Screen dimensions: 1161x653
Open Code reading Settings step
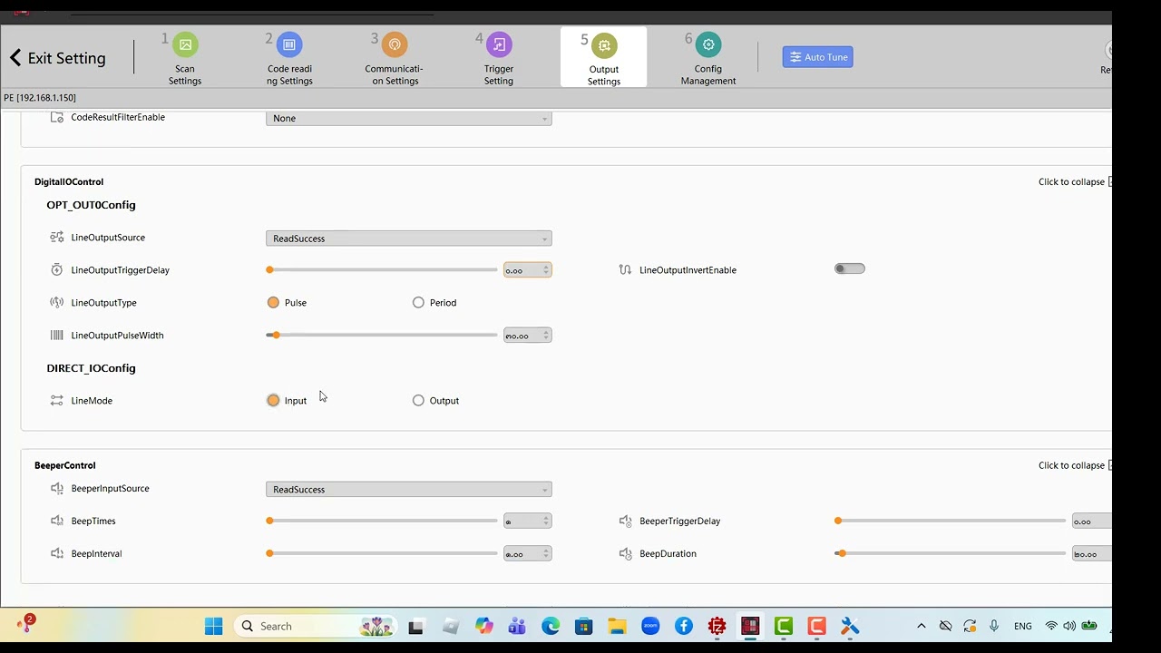[x=289, y=59]
